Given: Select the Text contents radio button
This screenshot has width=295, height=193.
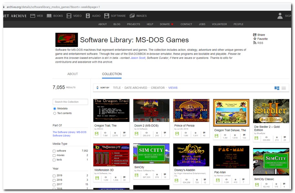Looking at the screenshot, I should coord(55,113).
